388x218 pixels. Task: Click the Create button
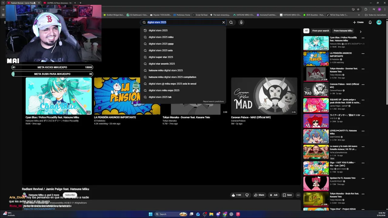coord(358,22)
